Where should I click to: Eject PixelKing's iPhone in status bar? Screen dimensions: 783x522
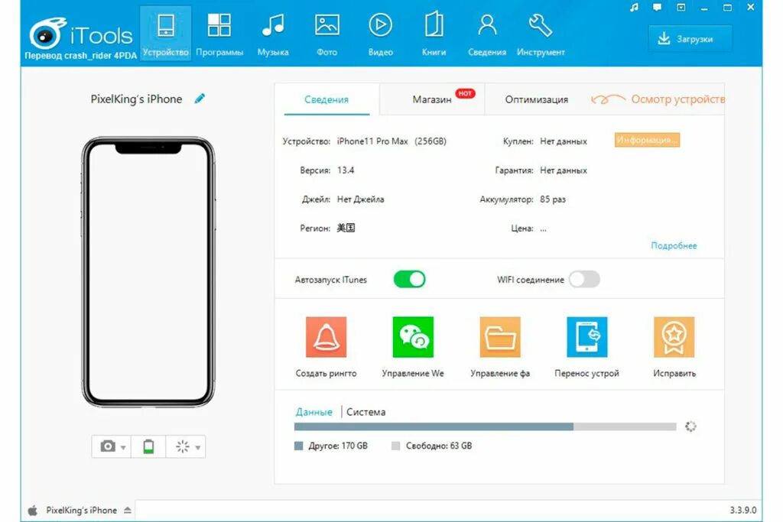(128, 510)
